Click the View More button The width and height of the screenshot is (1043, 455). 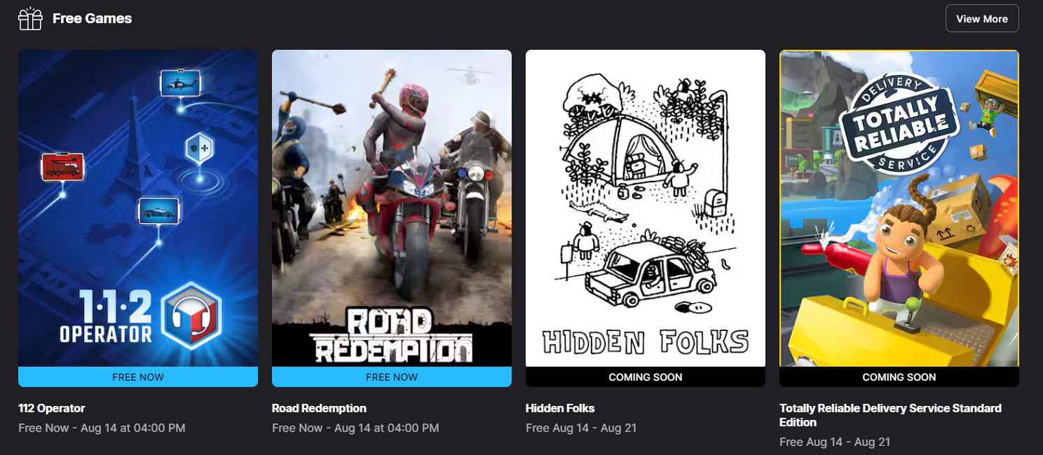click(x=982, y=19)
